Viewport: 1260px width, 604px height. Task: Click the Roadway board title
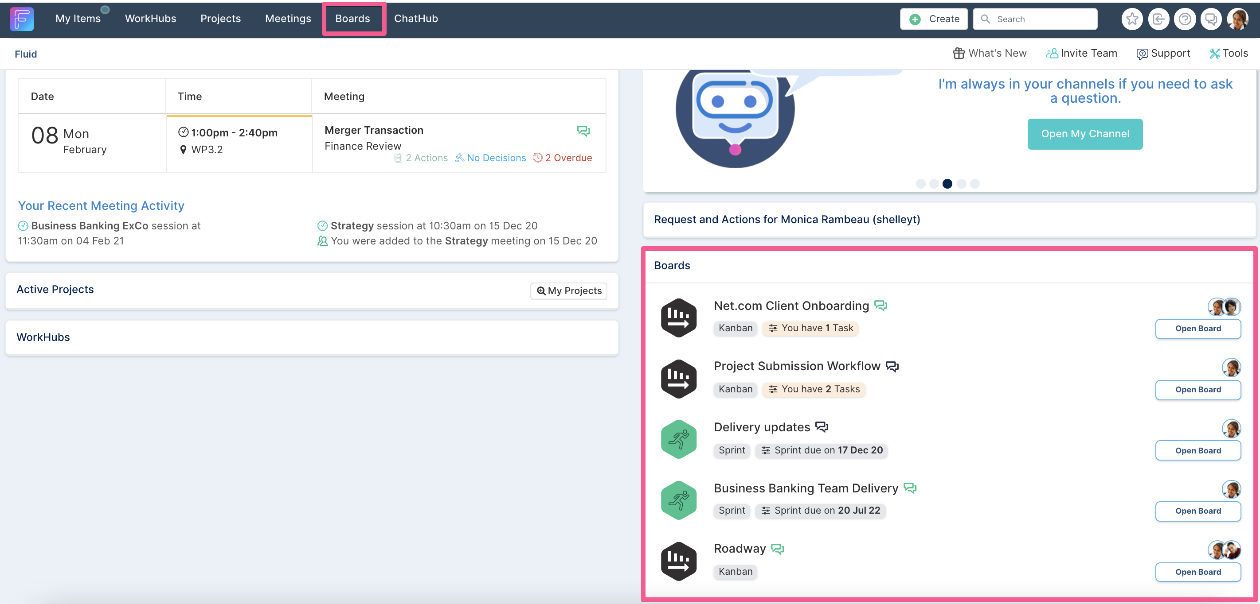point(740,548)
